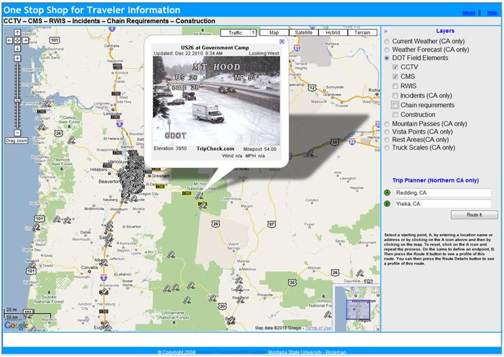Pan the map down with the arrow

coord(17,49)
